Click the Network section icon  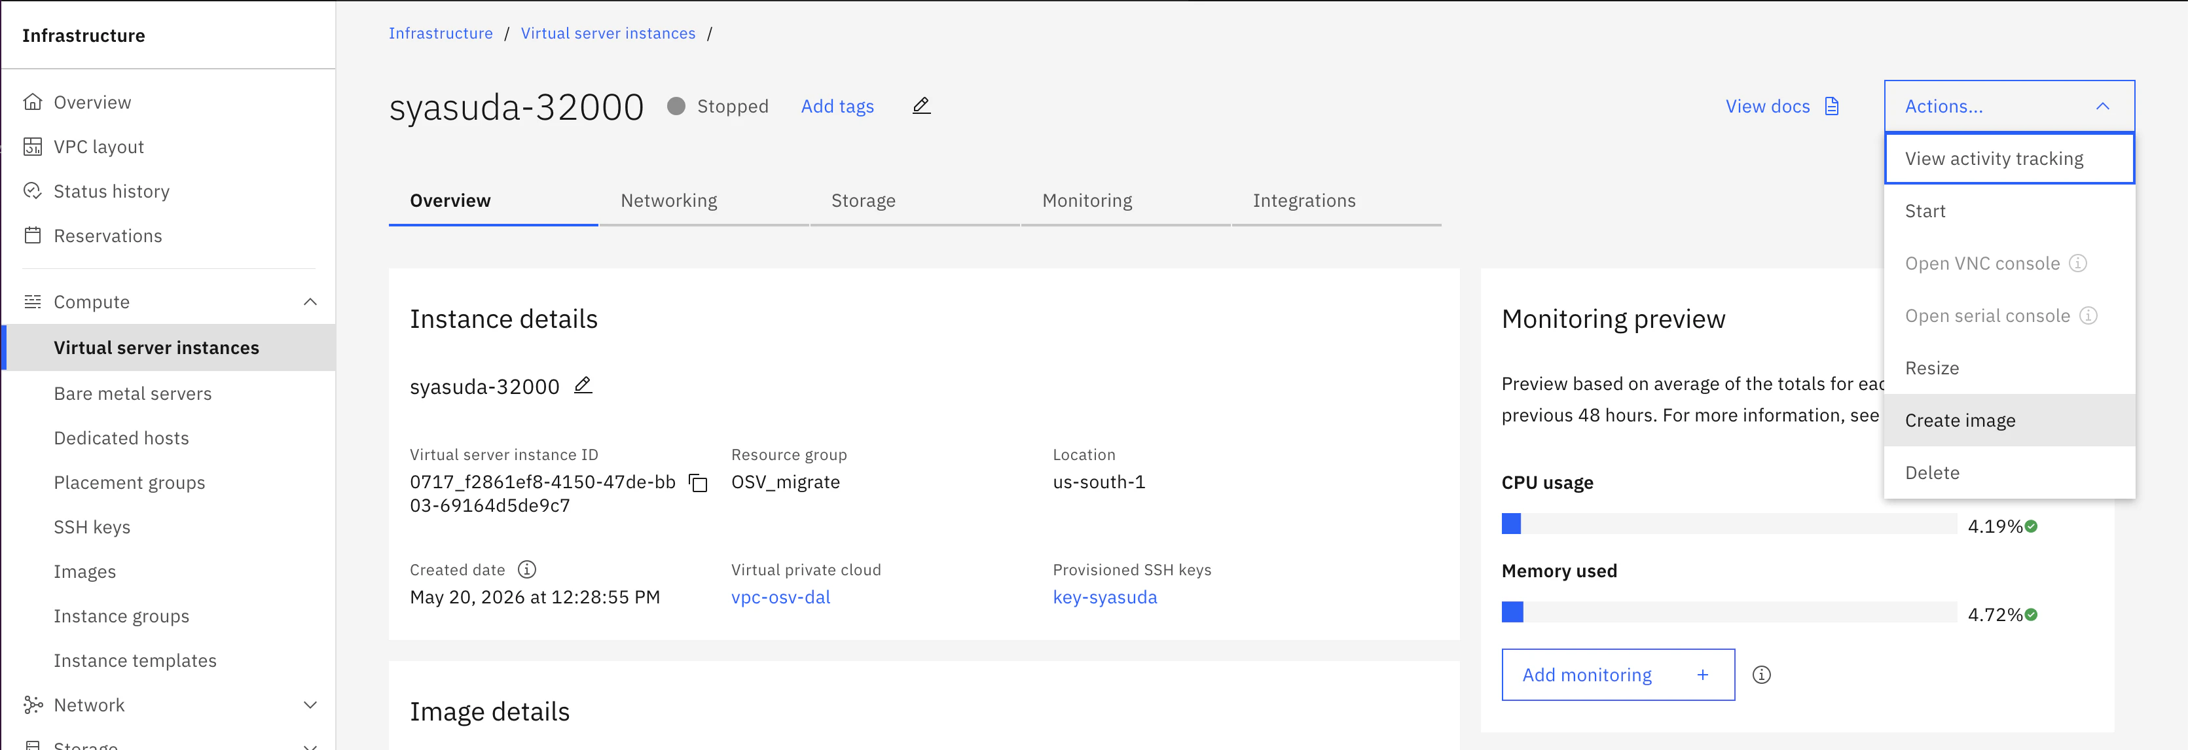pos(32,705)
